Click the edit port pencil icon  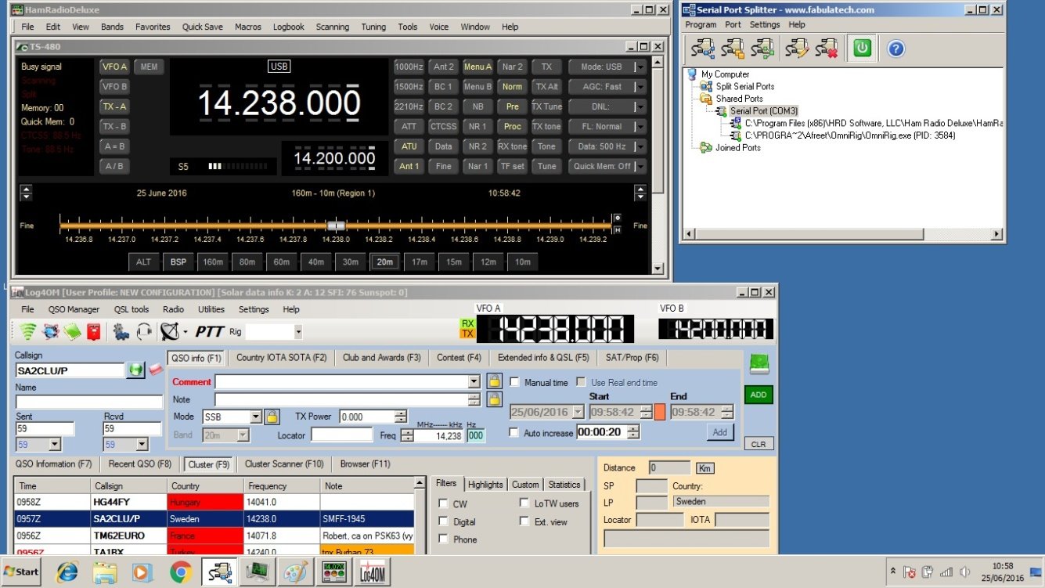[x=797, y=49]
